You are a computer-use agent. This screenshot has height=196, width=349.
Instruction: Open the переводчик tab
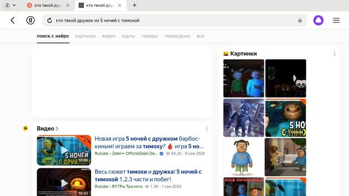pos(177,36)
